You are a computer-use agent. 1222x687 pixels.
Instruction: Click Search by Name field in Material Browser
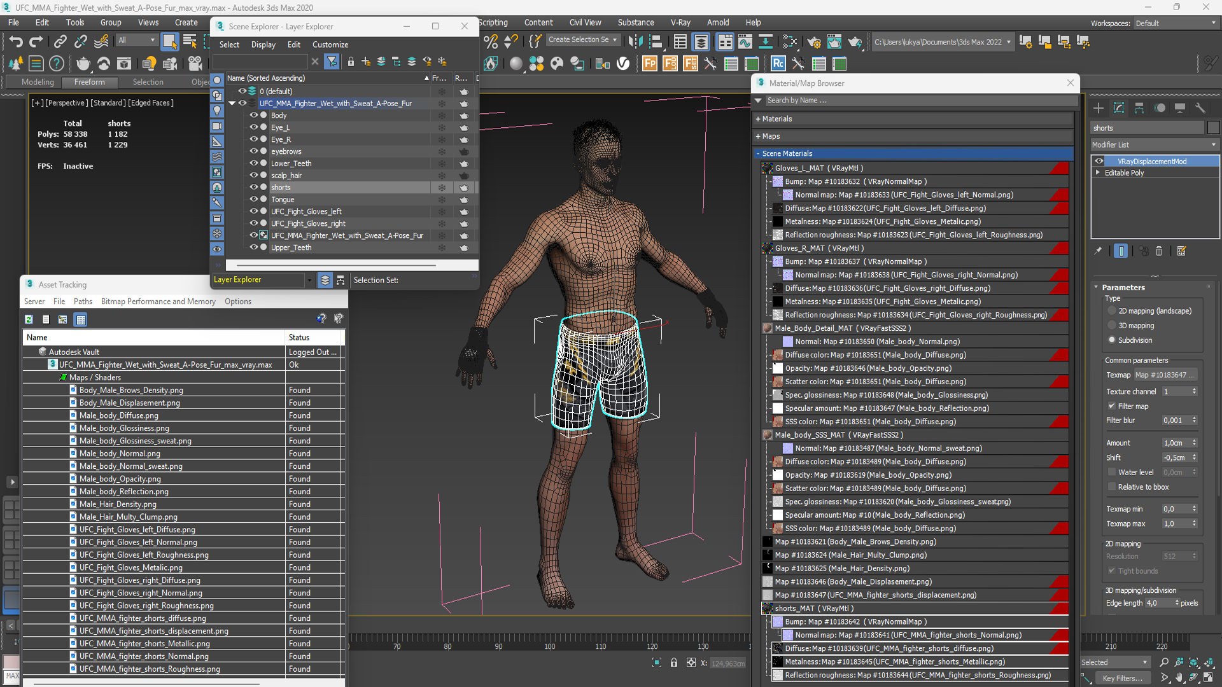[x=921, y=101]
